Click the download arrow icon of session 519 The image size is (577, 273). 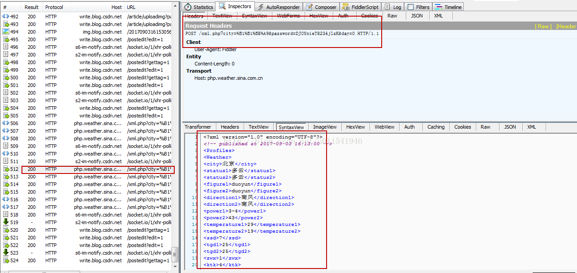6,222
